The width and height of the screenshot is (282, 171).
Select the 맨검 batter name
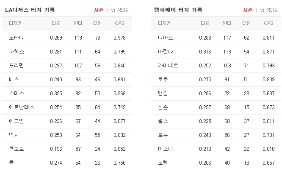coord(163,93)
